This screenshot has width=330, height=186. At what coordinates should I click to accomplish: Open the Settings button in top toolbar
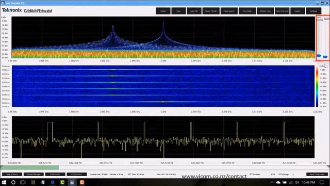click(x=313, y=11)
